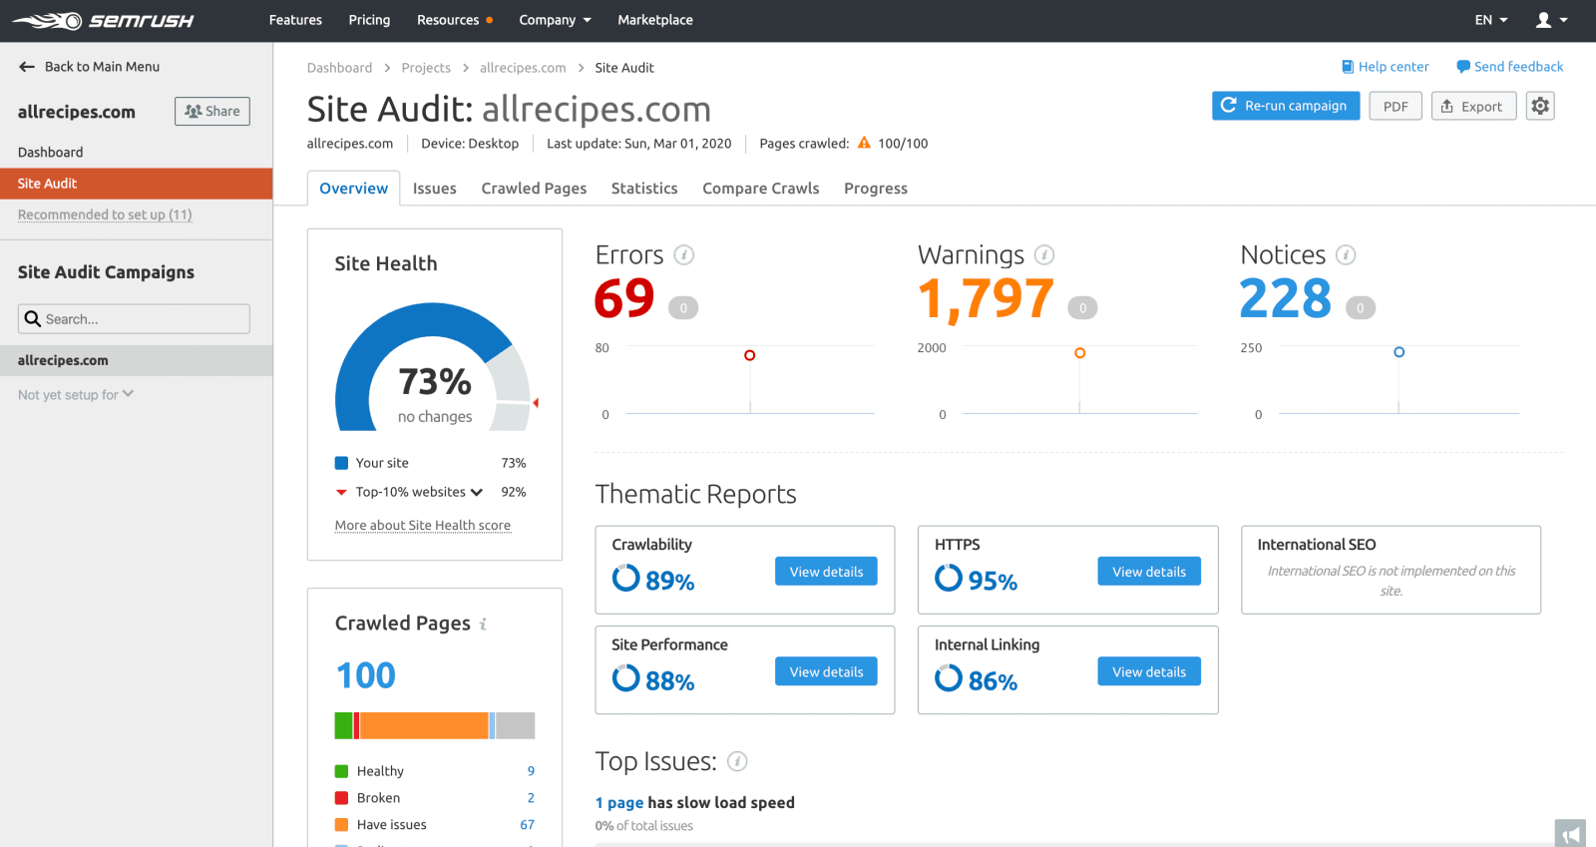Click the pages crawled warning triangle icon
The height and width of the screenshot is (847, 1596).
click(864, 143)
